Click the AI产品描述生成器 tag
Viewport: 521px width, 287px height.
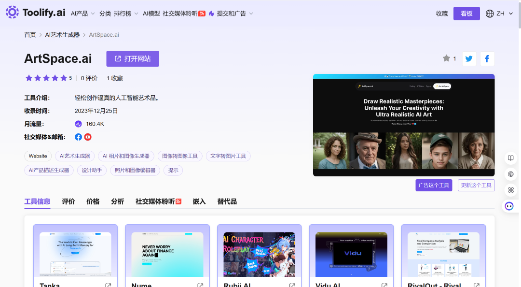coord(49,170)
